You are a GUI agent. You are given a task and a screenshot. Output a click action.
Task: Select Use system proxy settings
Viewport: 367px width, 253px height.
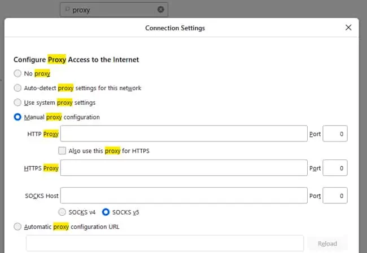point(18,103)
